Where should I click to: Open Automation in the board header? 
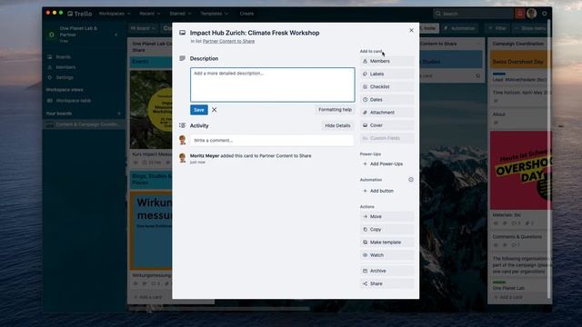[460, 28]
